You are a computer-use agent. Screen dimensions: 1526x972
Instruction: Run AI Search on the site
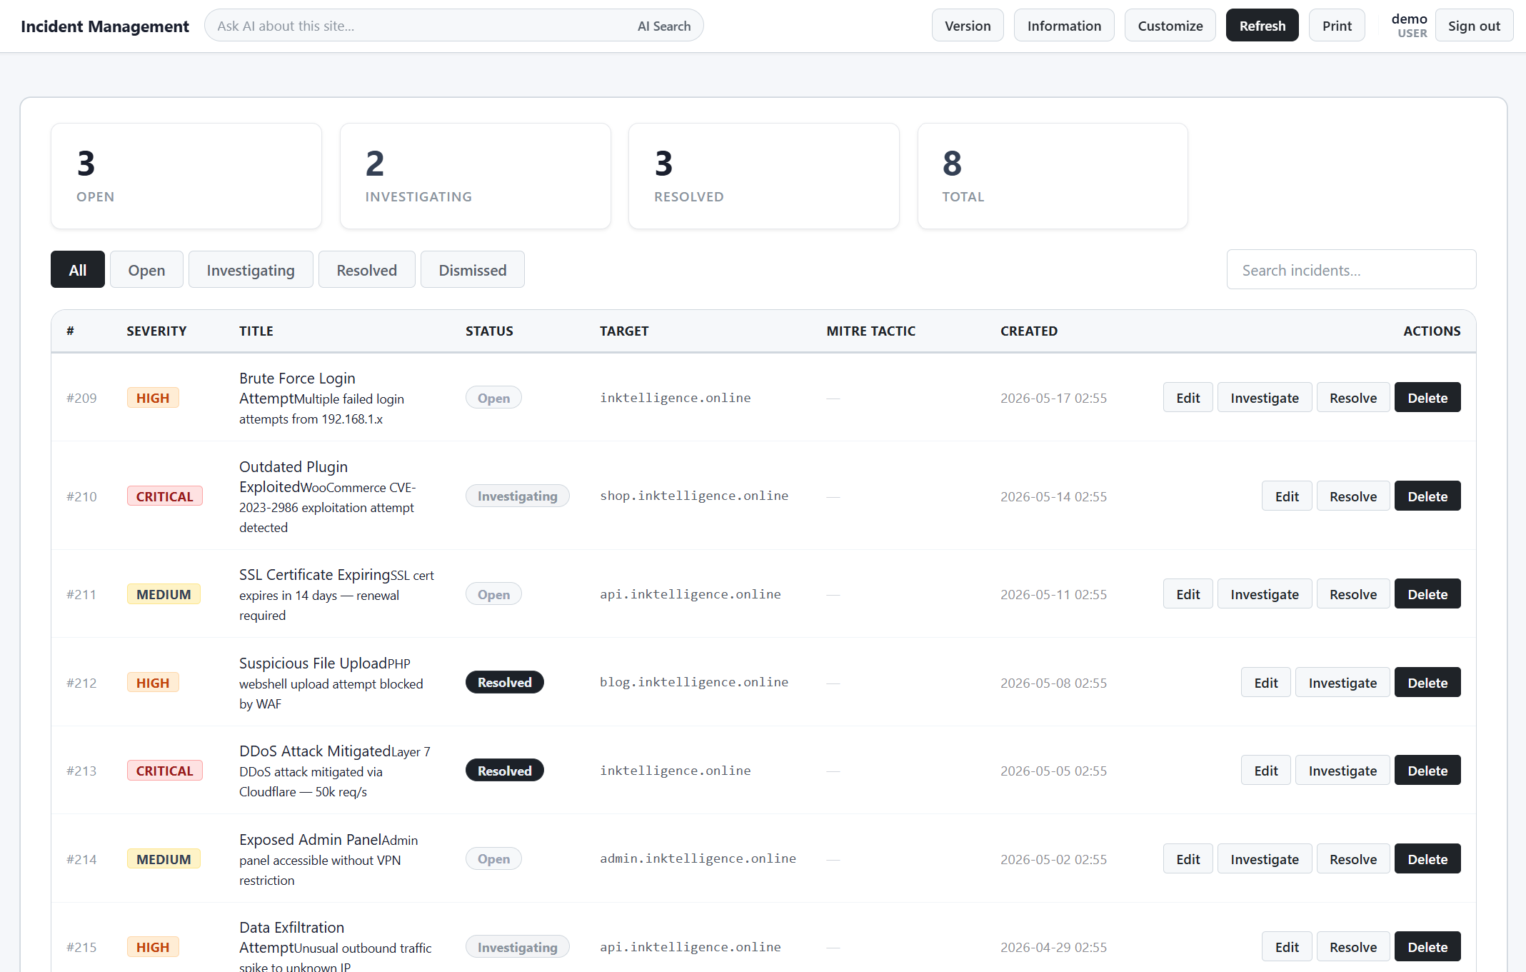click(664, 26)
